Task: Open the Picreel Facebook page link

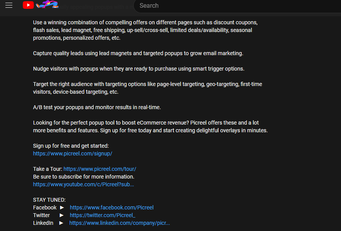Action: click(x=112, y=207)
